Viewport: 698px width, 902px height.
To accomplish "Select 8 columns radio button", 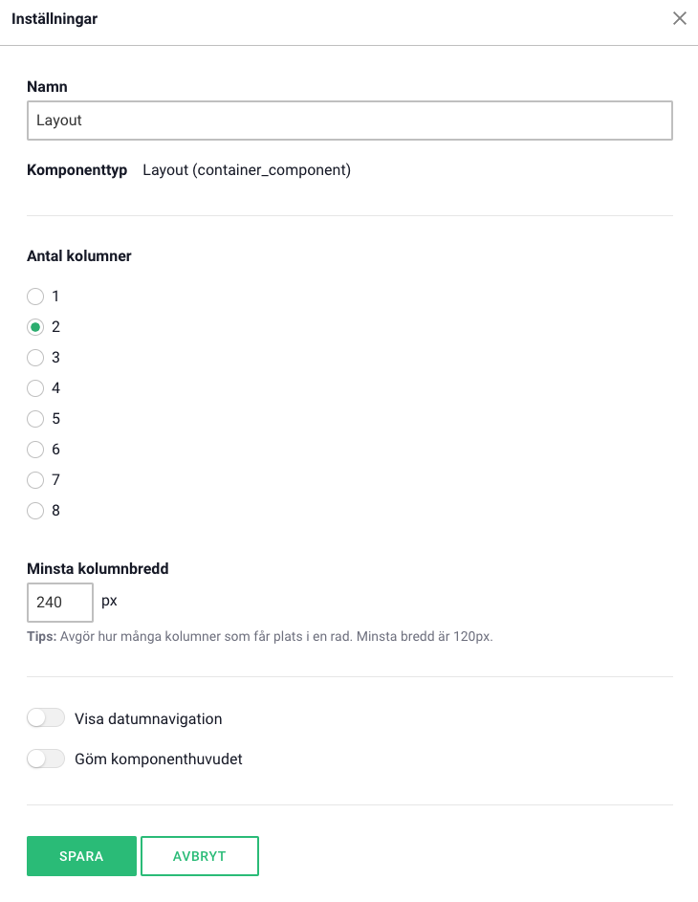I will pos(35,511).
